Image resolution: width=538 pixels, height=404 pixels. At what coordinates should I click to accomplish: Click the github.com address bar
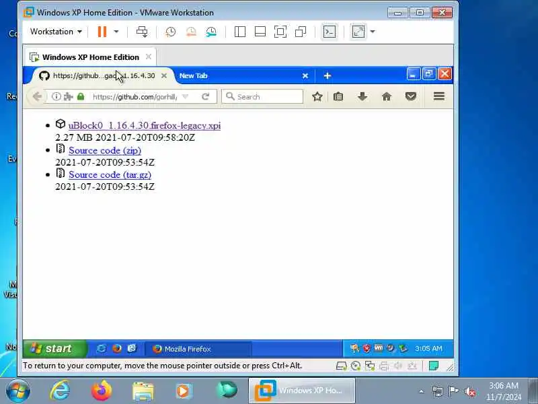click(135, 97)
